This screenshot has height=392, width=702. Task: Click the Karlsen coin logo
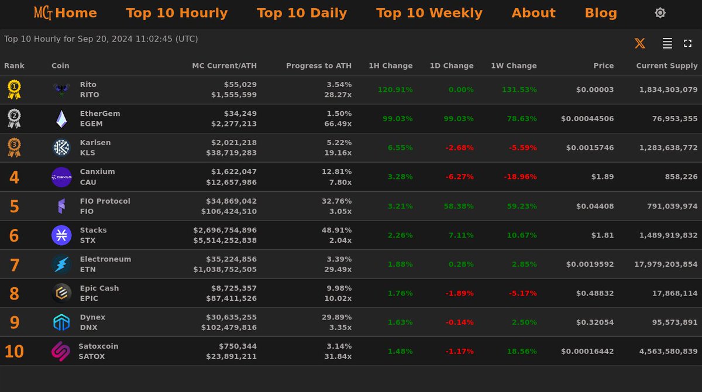61,147
